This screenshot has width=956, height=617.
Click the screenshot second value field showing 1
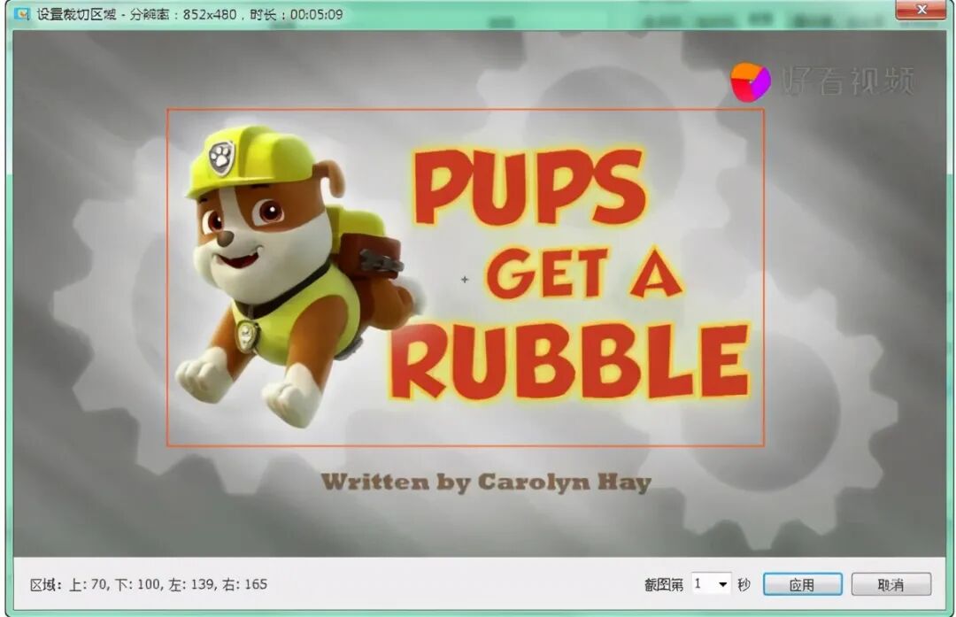pyautogui.click(x=703, y=584)
